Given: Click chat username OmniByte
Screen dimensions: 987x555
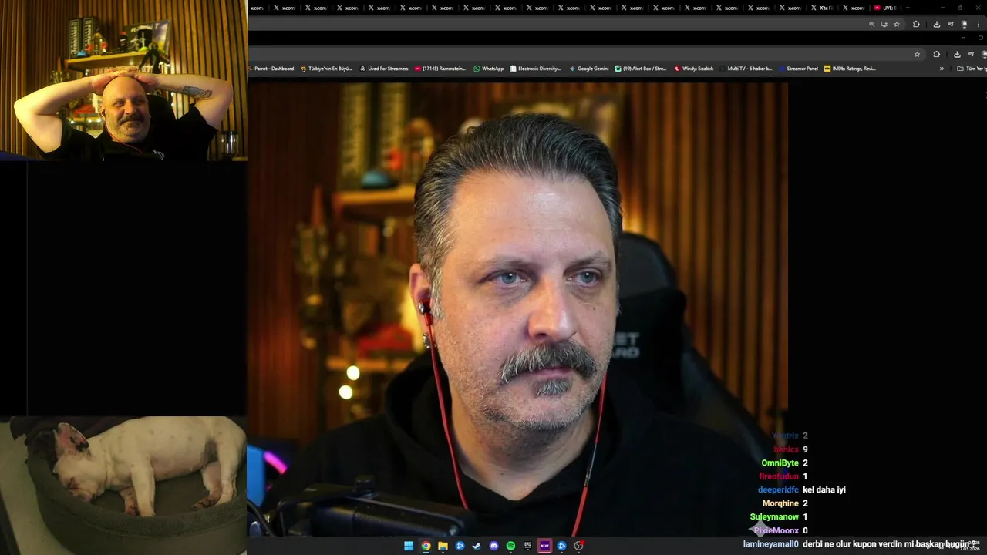Looking at the screenshot, I should (x=780, y=463).
